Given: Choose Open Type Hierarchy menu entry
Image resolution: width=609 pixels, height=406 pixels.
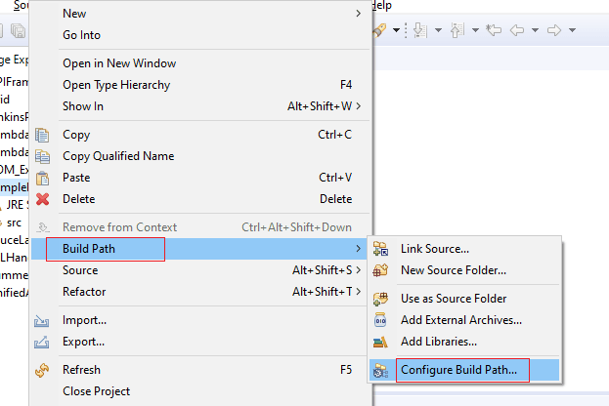Looking at the screenshot, I should pyautogui.click(x=115, y=85).
